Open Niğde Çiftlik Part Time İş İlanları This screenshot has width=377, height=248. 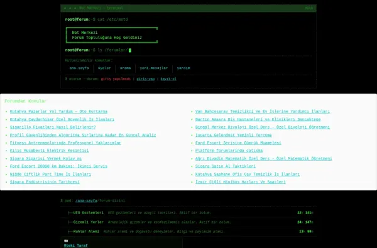(50, 174)
